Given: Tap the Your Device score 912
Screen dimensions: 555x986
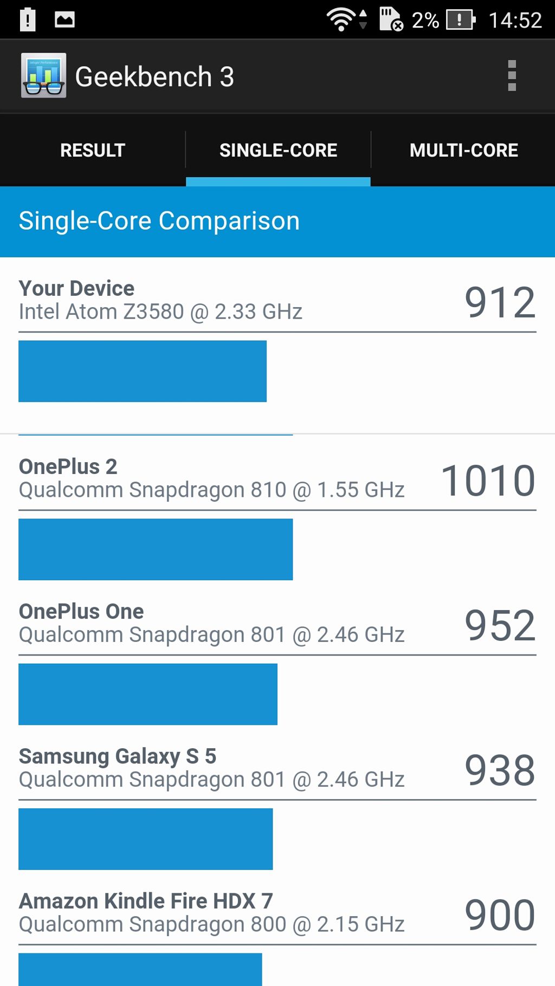Looking at the screenshot, I should coord(500,302).
